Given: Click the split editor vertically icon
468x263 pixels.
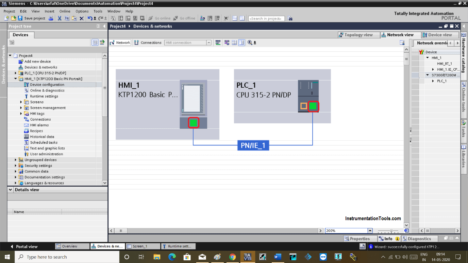Looking at the screenshot, I should [242, 18].
